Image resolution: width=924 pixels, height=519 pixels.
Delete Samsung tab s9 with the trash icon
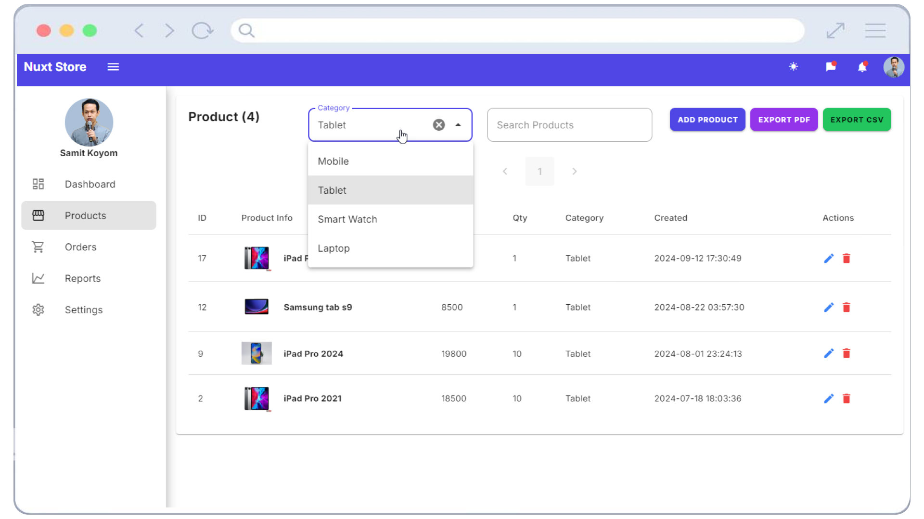tap(847, 308)
